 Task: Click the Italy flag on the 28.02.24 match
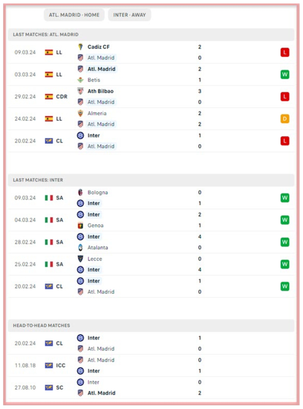tap(49, 242)
